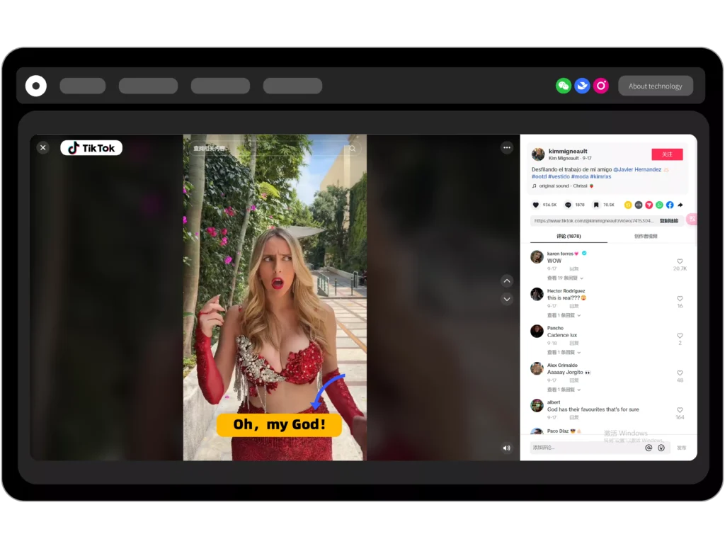Expand 1 reply under Pancho's comment
Screen dimensions: 725x544
pos(564,353)
